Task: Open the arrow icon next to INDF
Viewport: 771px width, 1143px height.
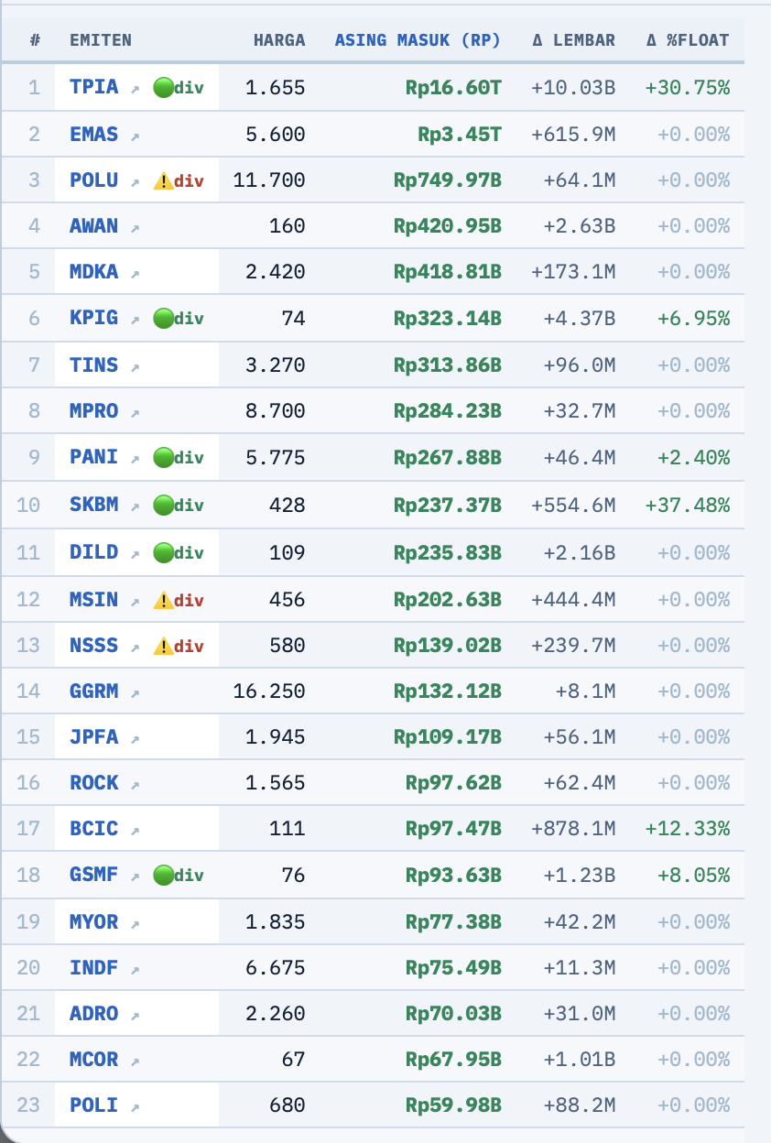Action: [135, 970]
